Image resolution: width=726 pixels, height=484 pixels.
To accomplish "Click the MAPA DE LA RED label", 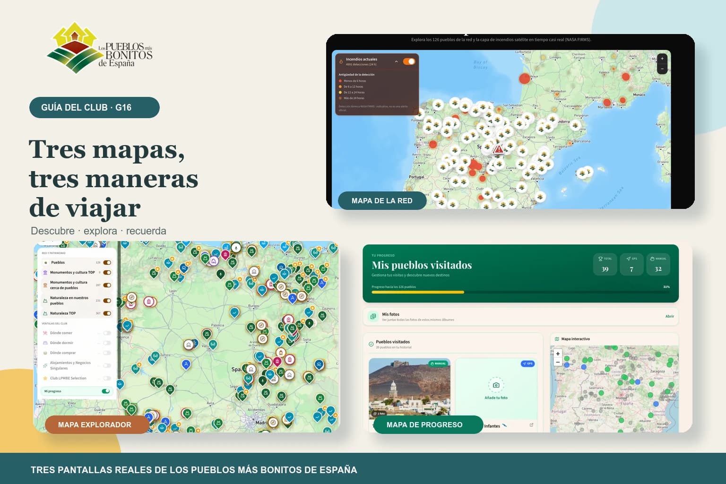I will (382, 200).
